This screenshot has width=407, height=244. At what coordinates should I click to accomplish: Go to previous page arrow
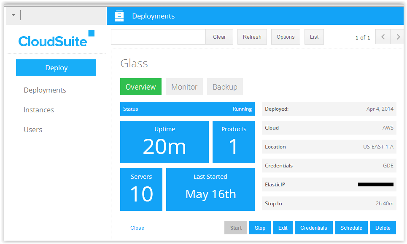pos(383,37)
